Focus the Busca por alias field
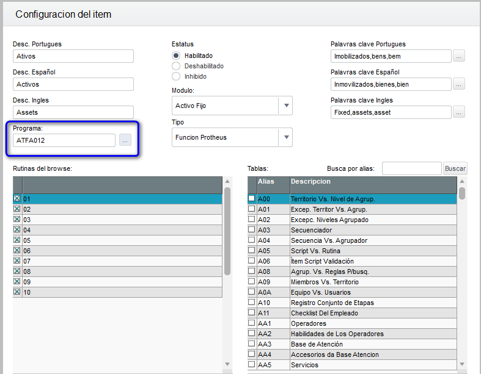 [412, 168]
